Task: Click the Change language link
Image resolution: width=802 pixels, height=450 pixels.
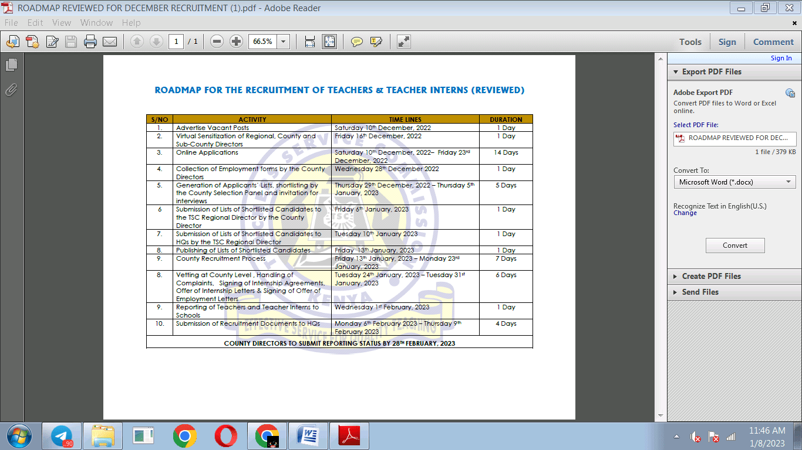Action: (x=685, y=213)
